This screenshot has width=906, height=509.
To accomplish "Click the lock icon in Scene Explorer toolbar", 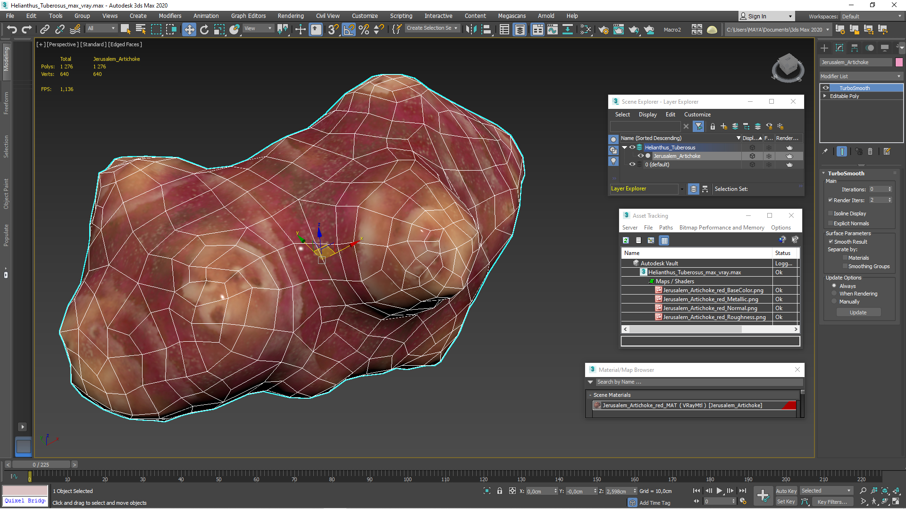I will (x=713, y=126).
